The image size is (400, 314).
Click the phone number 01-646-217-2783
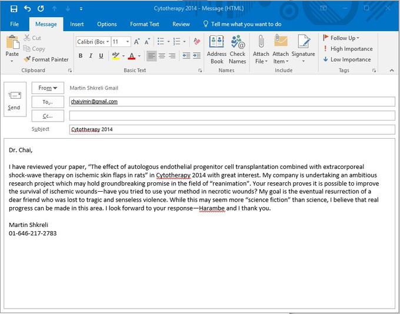(33, 233)
